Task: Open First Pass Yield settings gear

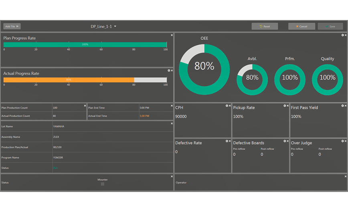Action: coord(342,106)
